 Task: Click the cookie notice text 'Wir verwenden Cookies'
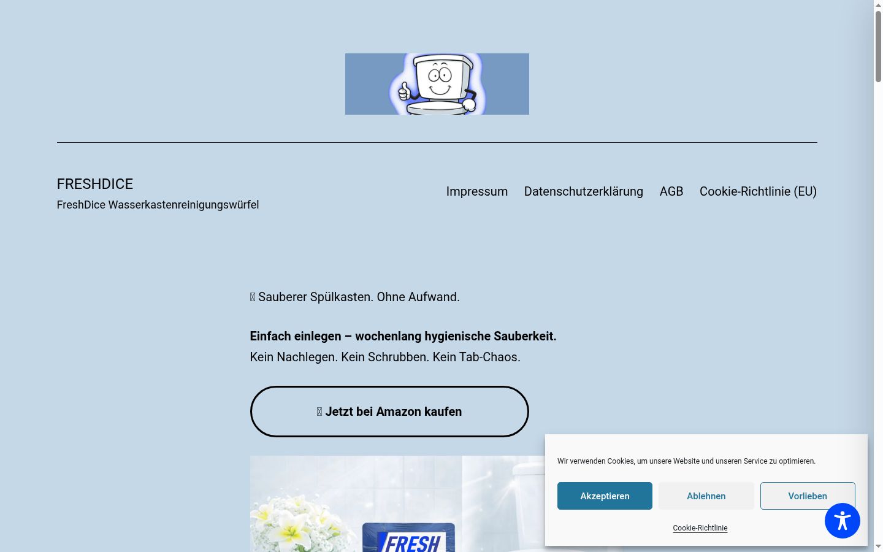click(x=595, y=461)
